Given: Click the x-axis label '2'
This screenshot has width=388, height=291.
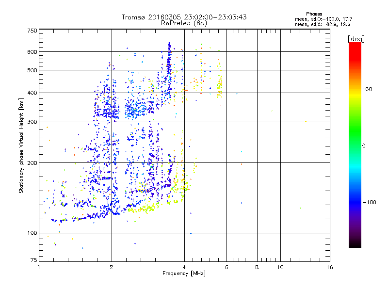Looking at the screenshot, I should [112, 267].
